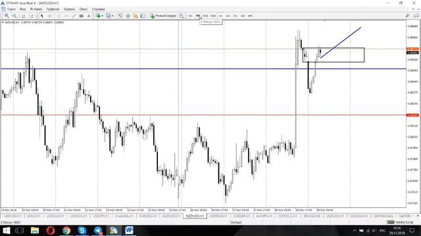Open the Графики menu
The image size is (421, 236).
point(53,9)
